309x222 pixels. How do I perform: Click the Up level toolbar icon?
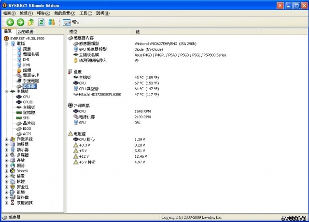31,22
